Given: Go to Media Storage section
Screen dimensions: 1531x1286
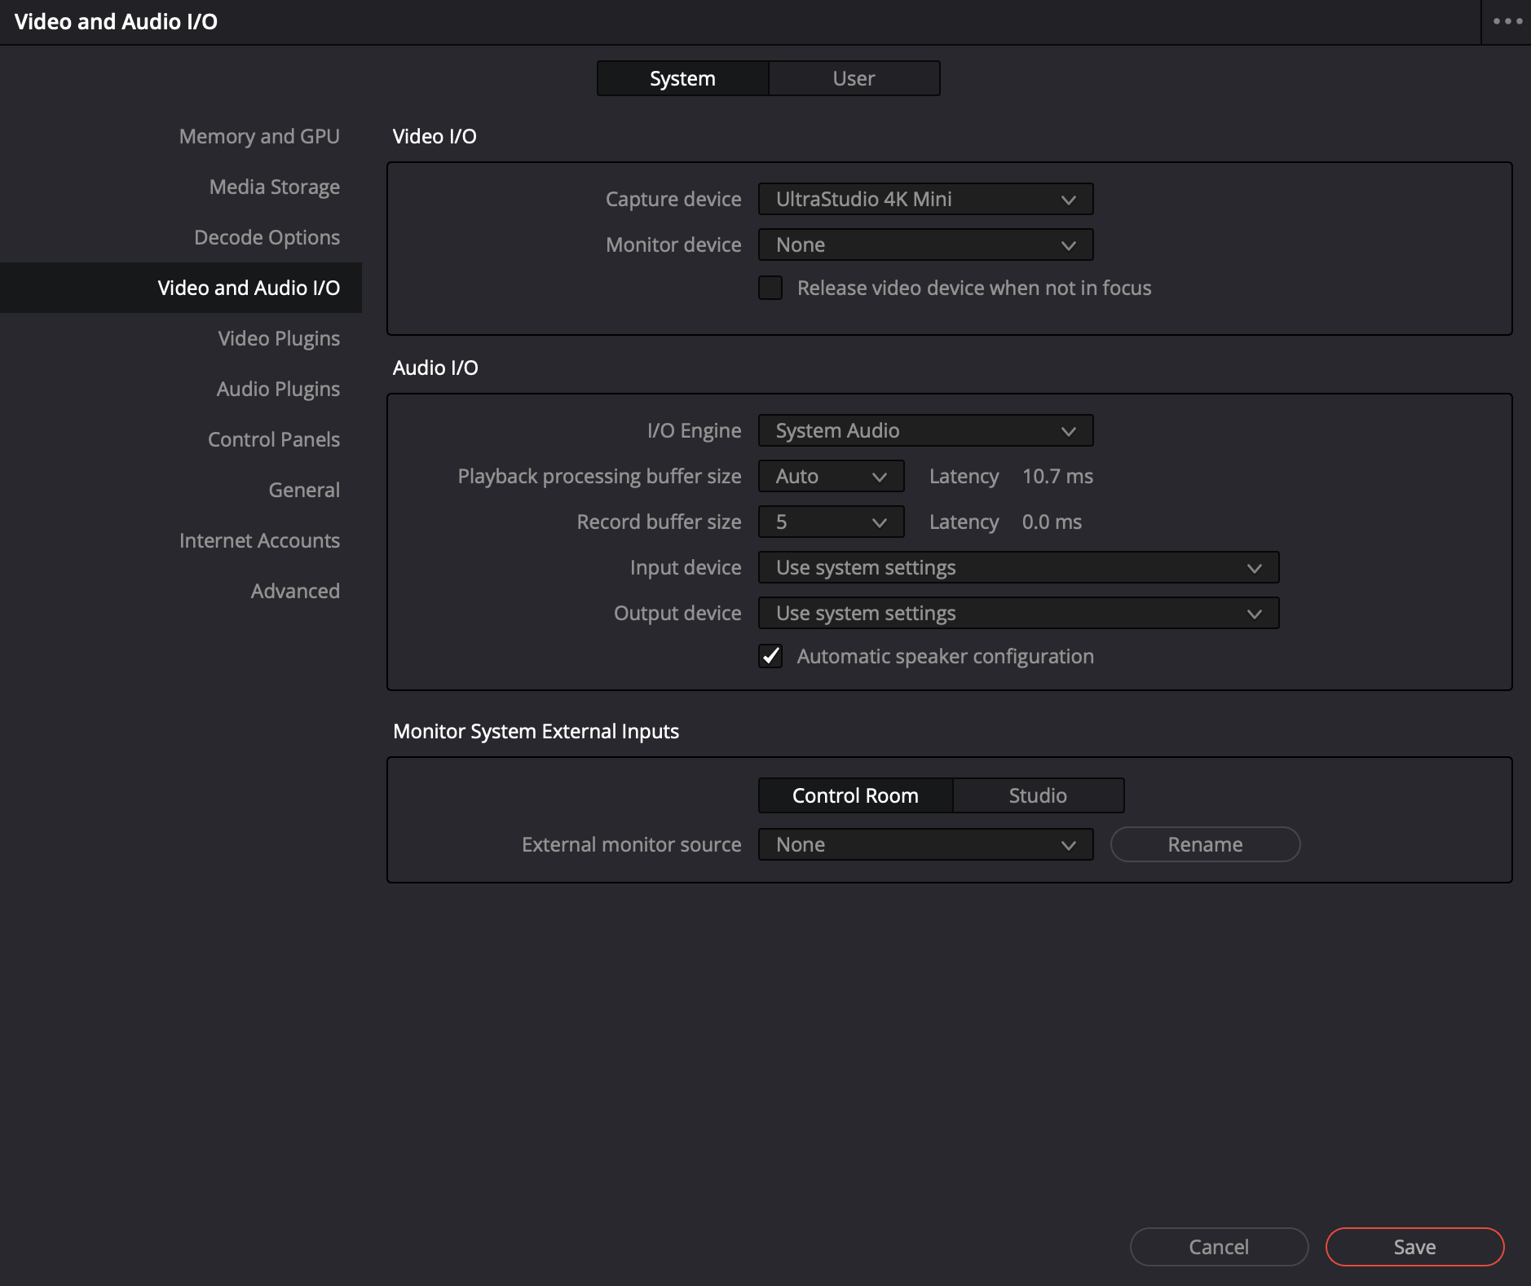Looking at the screenshot, I should (x=274, y=187).
